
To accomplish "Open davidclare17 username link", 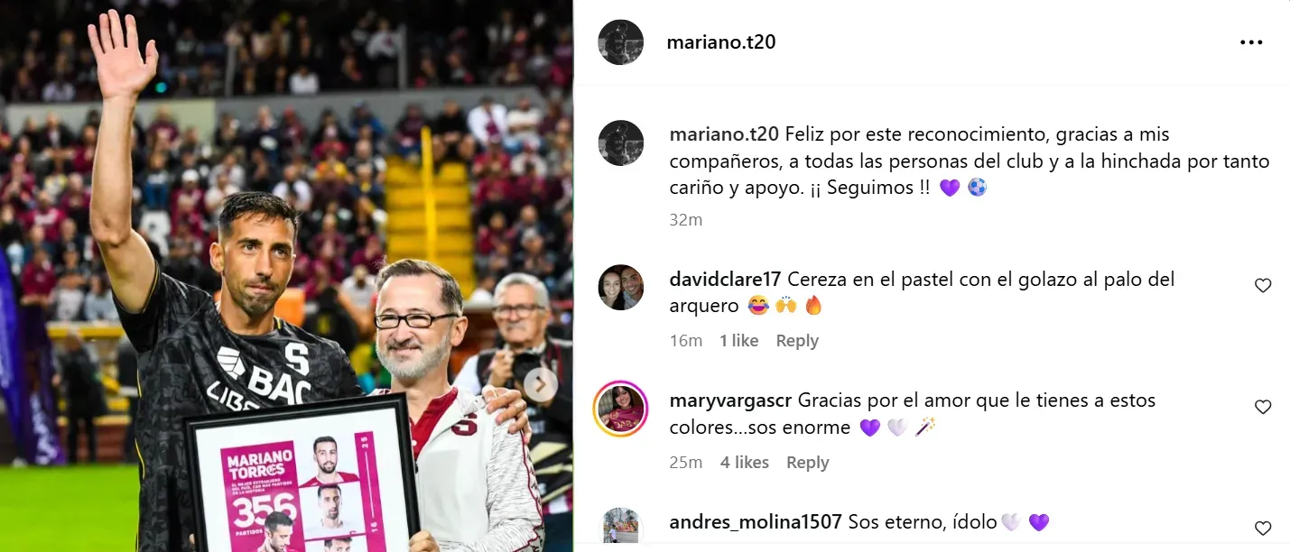I will (x=726, y=280).
